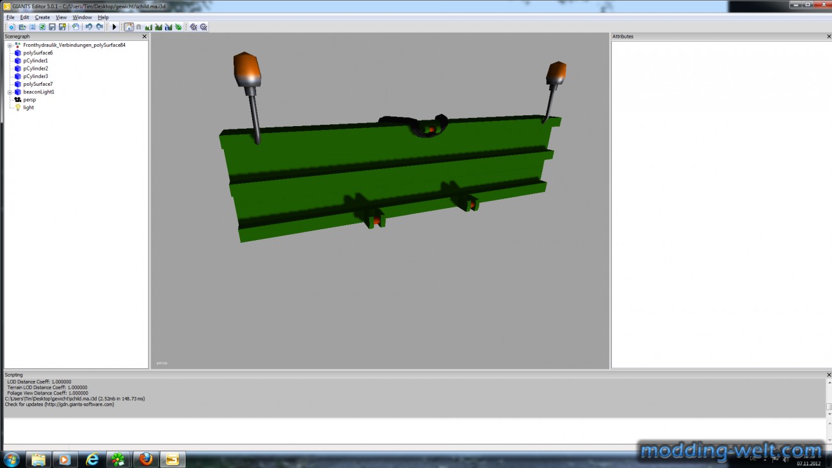
Task: Select pCylinder3 in the scenegraph
Action: coord(35,76)
